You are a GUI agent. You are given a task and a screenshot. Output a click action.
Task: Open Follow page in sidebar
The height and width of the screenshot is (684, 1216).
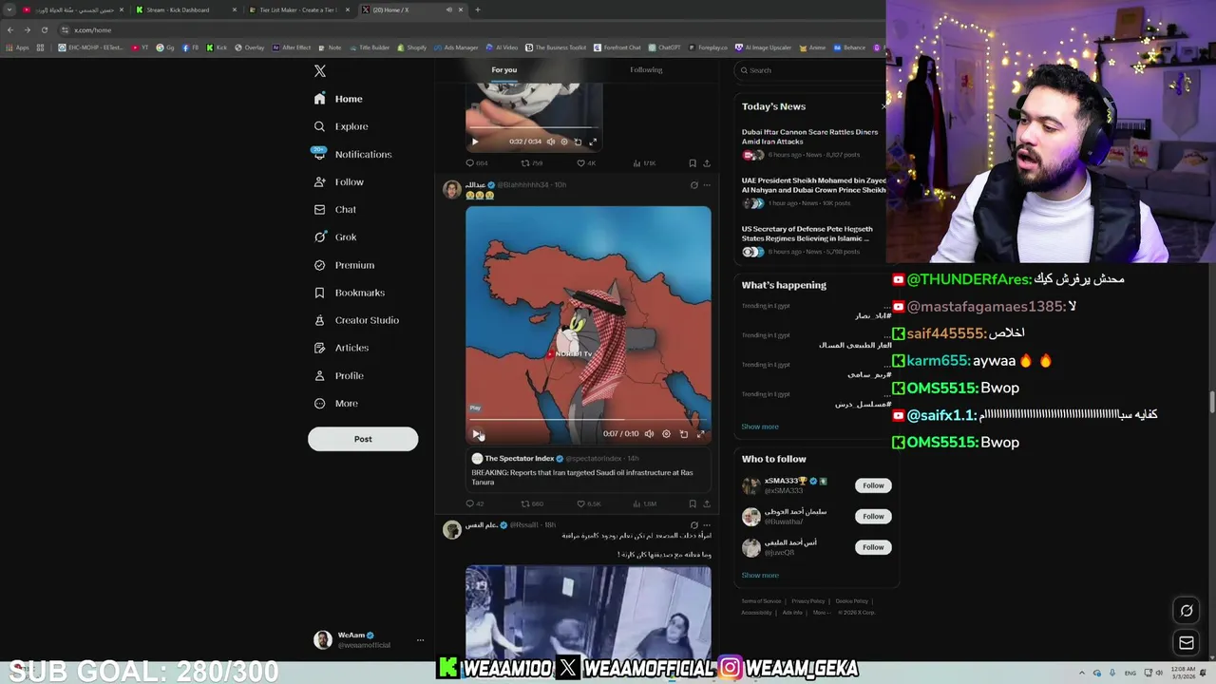tap(338, 181)
